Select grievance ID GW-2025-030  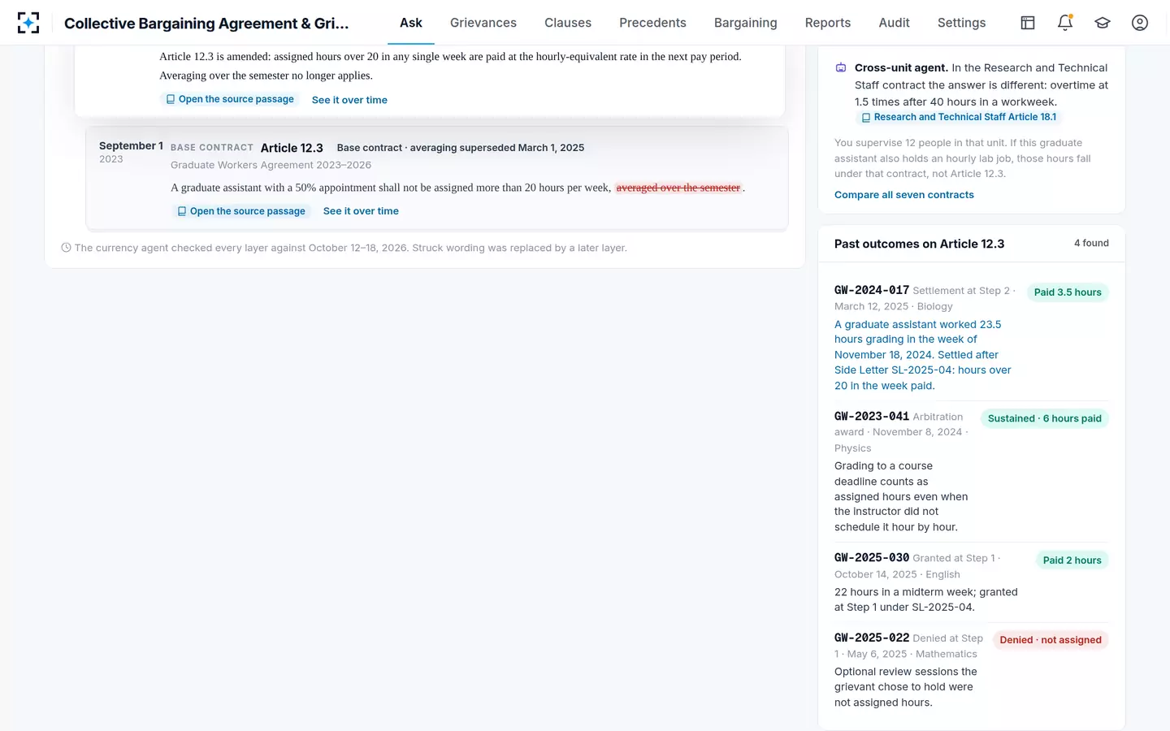[872, 557]
